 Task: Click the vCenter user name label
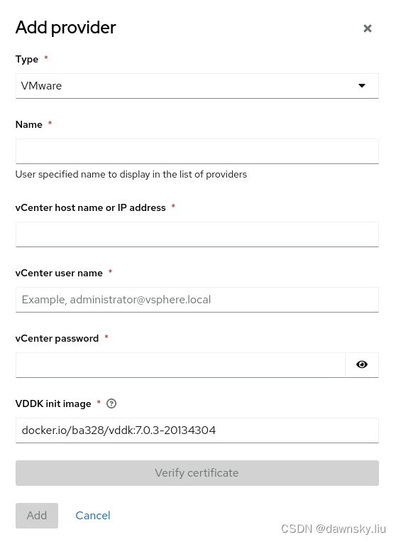point(59,273)
